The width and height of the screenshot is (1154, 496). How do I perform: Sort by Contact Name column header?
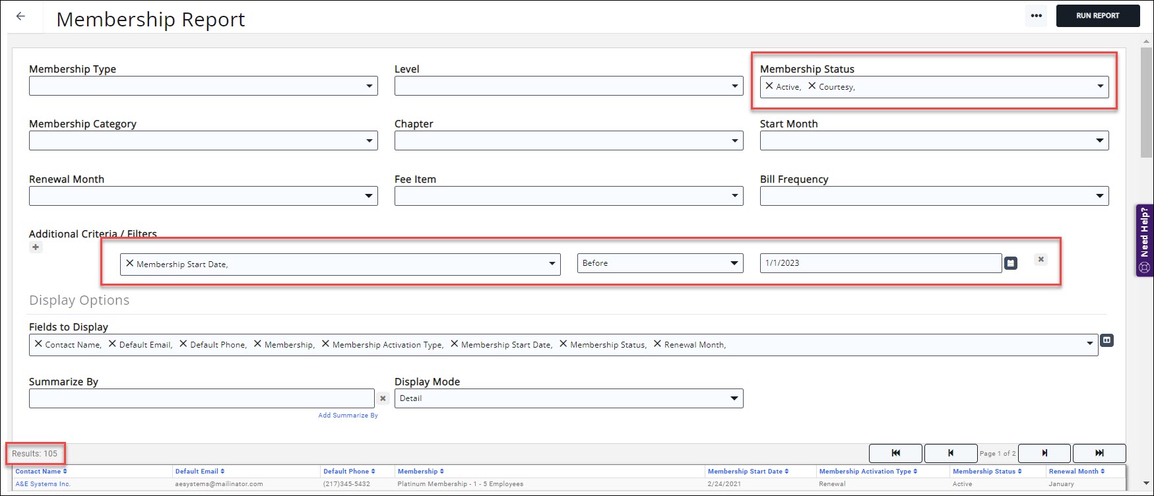click(x=41, y=472)
